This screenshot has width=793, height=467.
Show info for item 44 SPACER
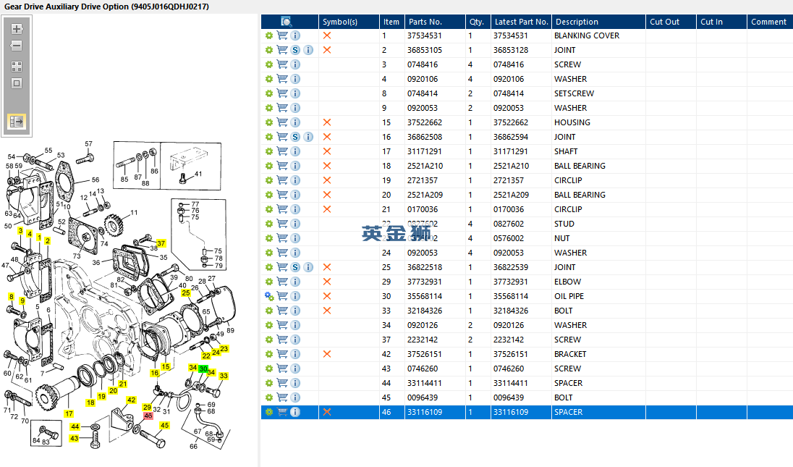tap(295, 383)
